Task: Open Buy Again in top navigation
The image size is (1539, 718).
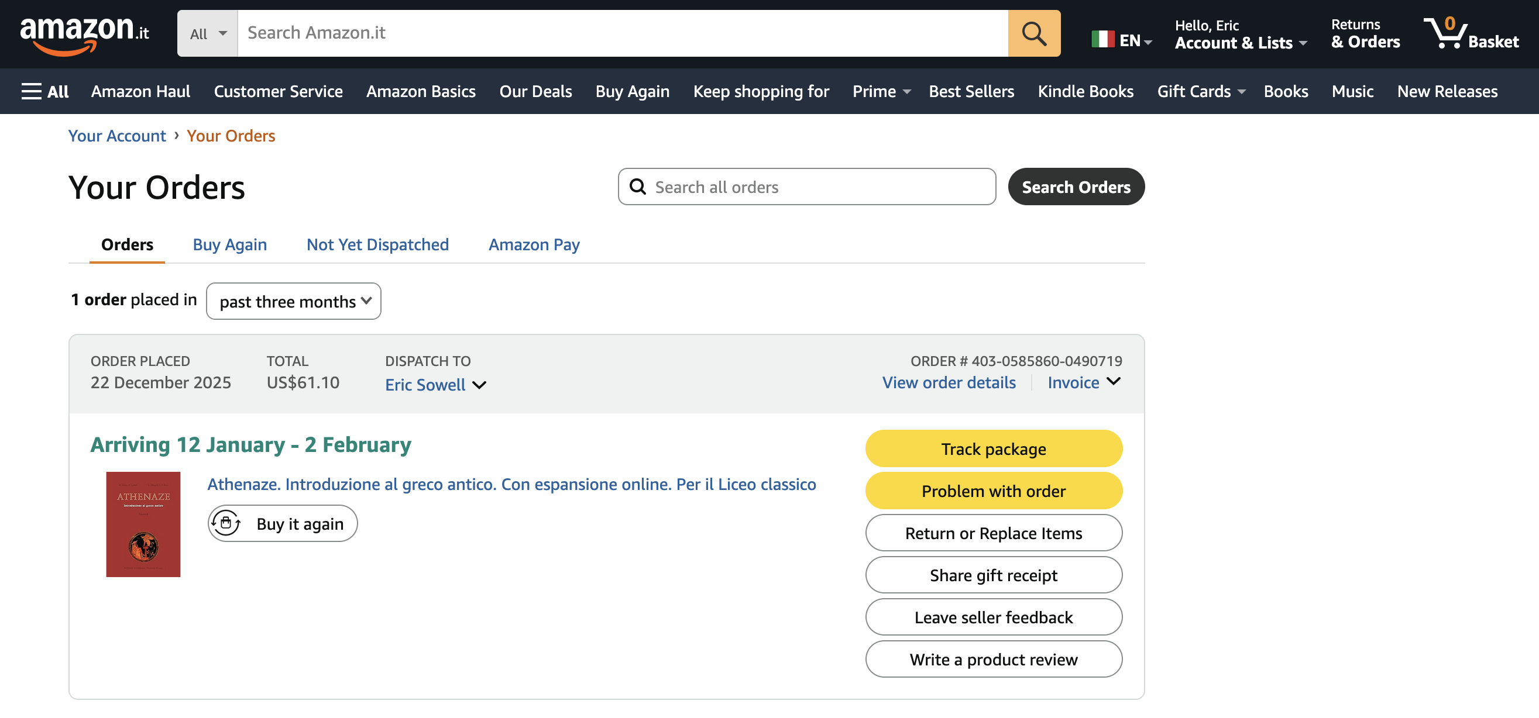Action: click(x=632, y=91)
